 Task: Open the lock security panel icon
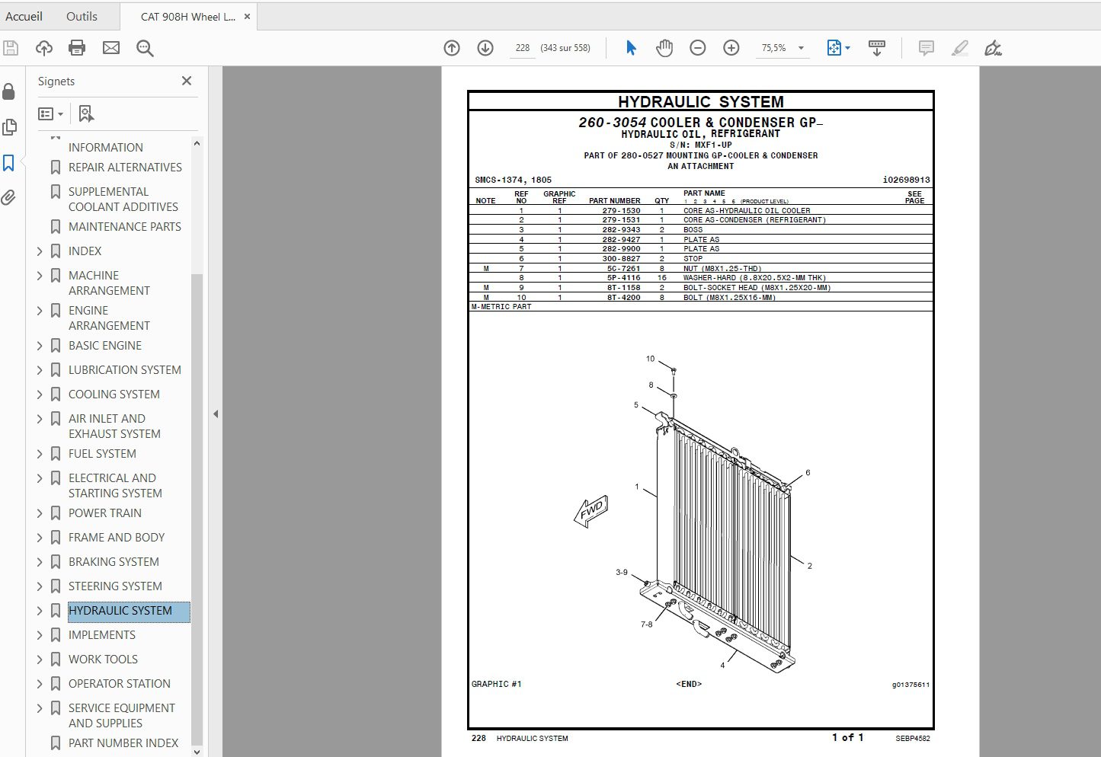(8, 91)
